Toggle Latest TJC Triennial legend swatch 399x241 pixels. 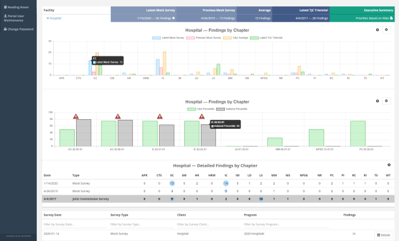pos(254,37)
